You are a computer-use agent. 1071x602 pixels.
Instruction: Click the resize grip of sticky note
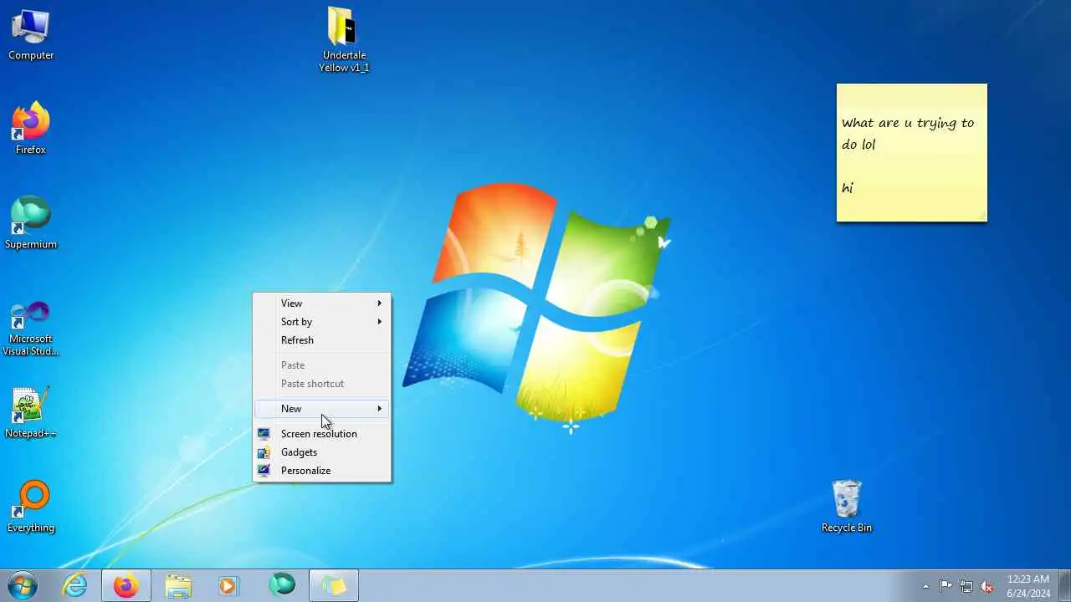tap(982, 217)
